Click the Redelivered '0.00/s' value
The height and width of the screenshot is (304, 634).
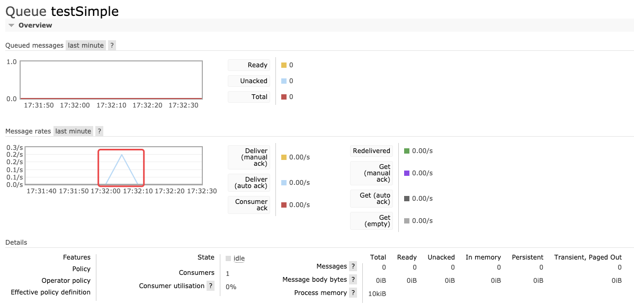(423, 151)
